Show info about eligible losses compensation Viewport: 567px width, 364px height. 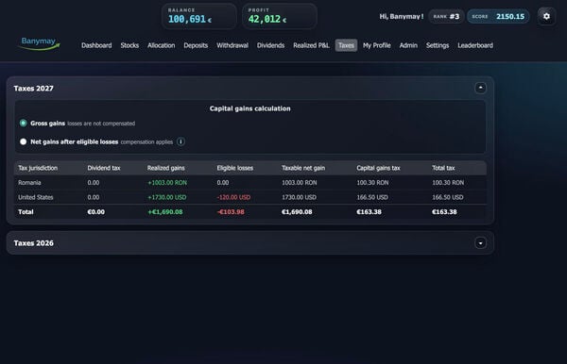pyautogui.click(x=180, y=141)
